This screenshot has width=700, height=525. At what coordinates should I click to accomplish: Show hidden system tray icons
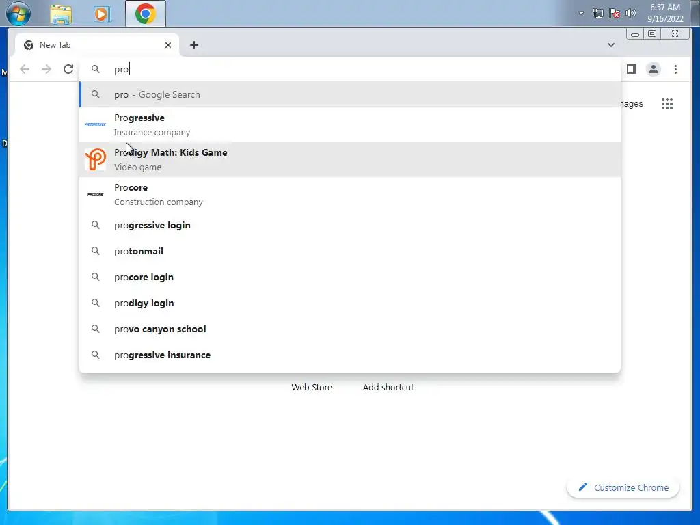click(x=581, y=13)
